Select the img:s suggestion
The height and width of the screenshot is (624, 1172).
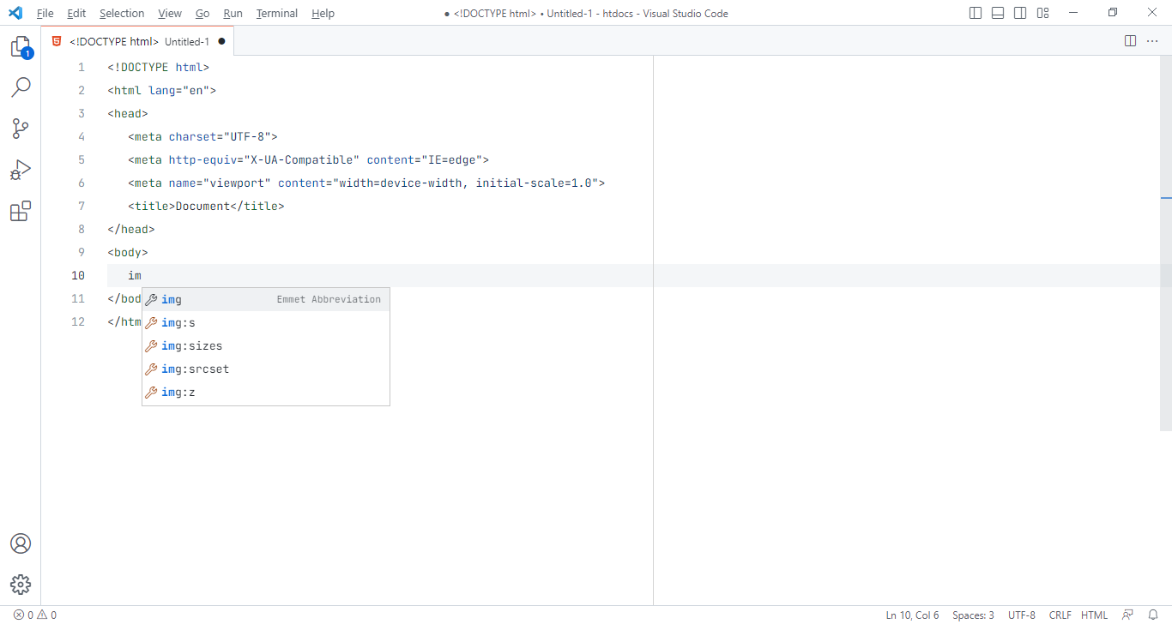[266, 323]
